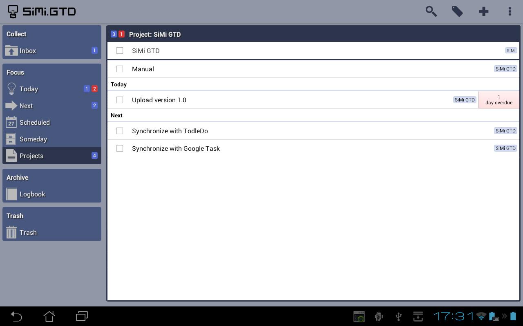The image size is (523, 326).
Task: Click SiMi tag on SiMi GTD row
Action: click(511, 51)
